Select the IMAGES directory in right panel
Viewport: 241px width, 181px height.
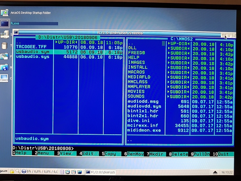[x=136, y=62]
